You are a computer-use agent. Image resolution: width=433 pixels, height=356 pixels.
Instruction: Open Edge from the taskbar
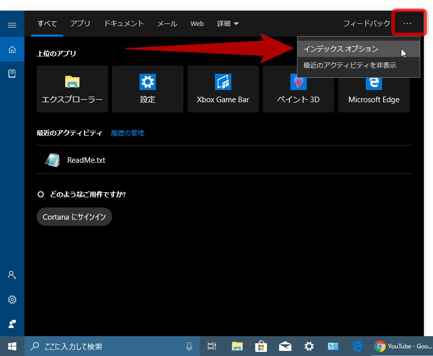[x=357, y=346]
